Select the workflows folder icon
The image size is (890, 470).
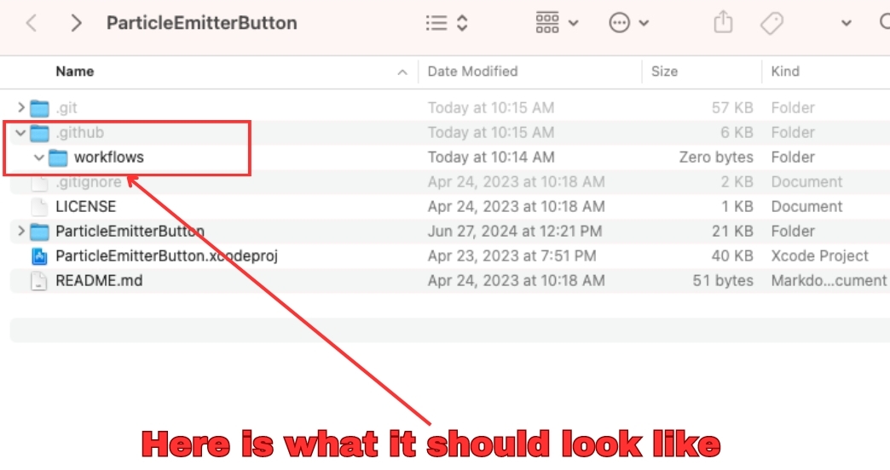click(x=58, y=158)
